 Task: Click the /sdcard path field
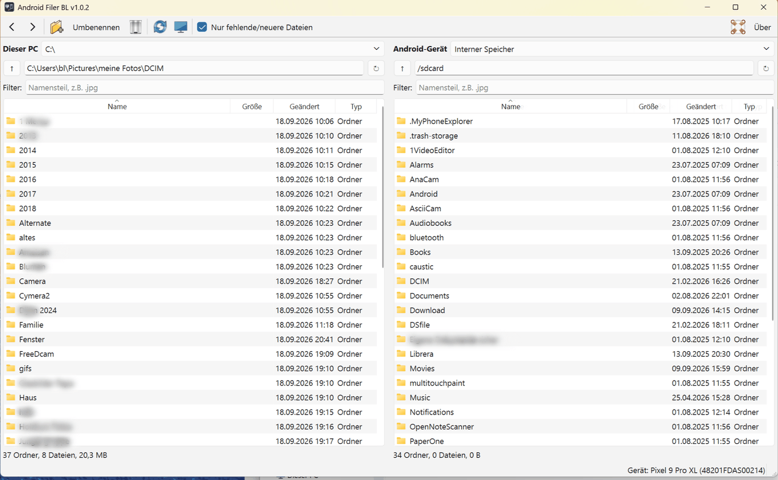[583, 68]
